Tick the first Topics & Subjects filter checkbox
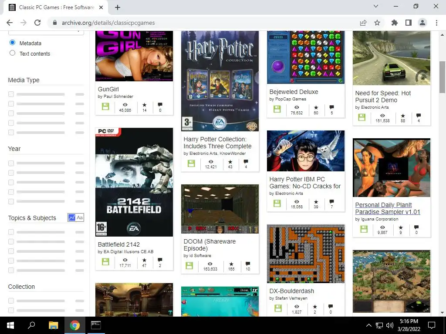The image size is (446, 334). pyautogui.click(x=11, y=232)
